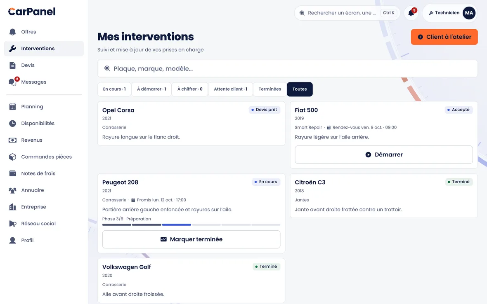Click magnifier icon in Plaque search field
Viewport: 487px width, 304px height.
pyautogui.click(x=107, y=68)
